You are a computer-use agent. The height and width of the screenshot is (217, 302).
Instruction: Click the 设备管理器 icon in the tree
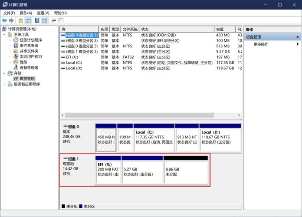click(16, 67)
